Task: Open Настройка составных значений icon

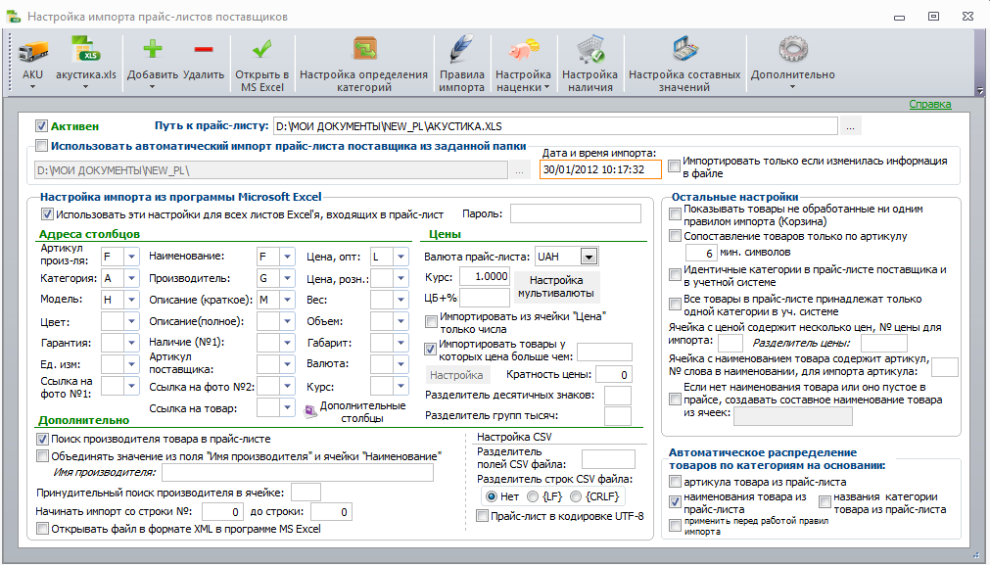Action: click(684, 50)
